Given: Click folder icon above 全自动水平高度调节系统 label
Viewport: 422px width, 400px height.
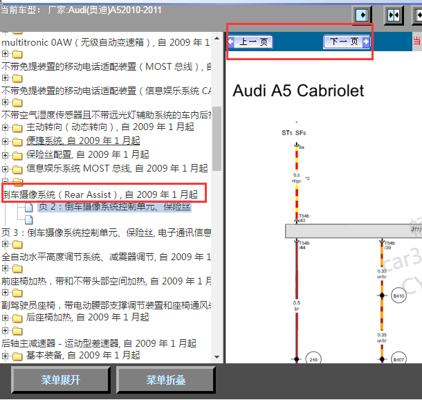Looking at the screenshot, I should pyautogui.click(x=17, y=244).
